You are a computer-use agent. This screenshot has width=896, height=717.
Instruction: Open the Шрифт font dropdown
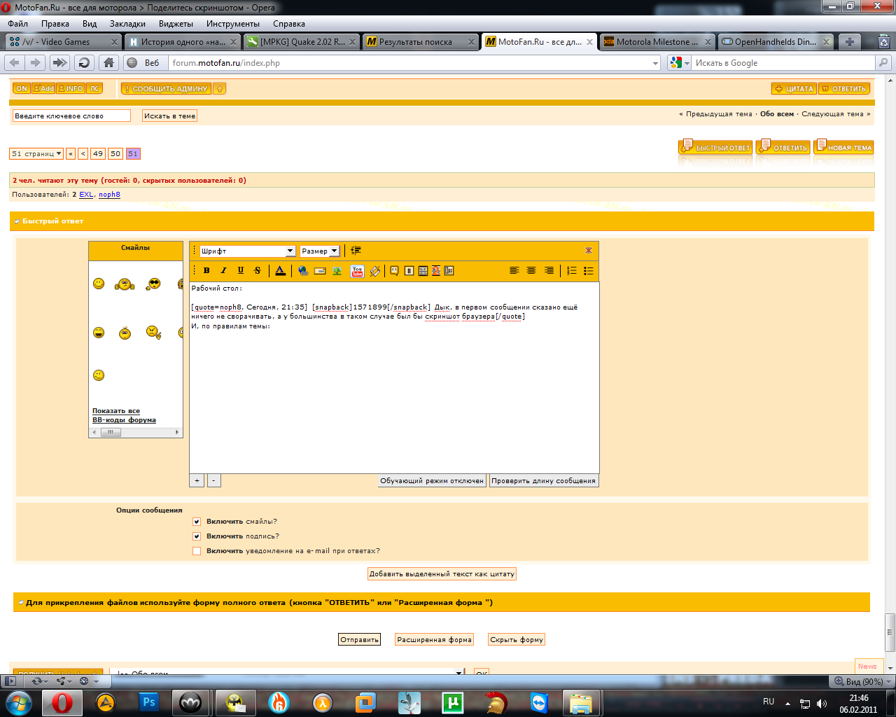click(248, 251)
